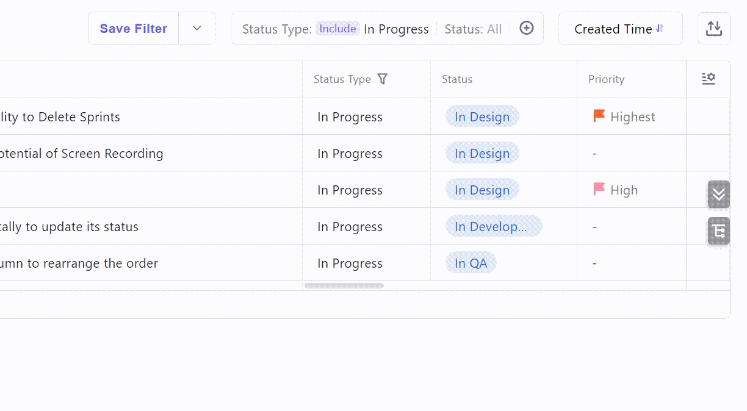Expand the Save Filter dropdown arrow
The image size is (747, 411).
(197, 29)
